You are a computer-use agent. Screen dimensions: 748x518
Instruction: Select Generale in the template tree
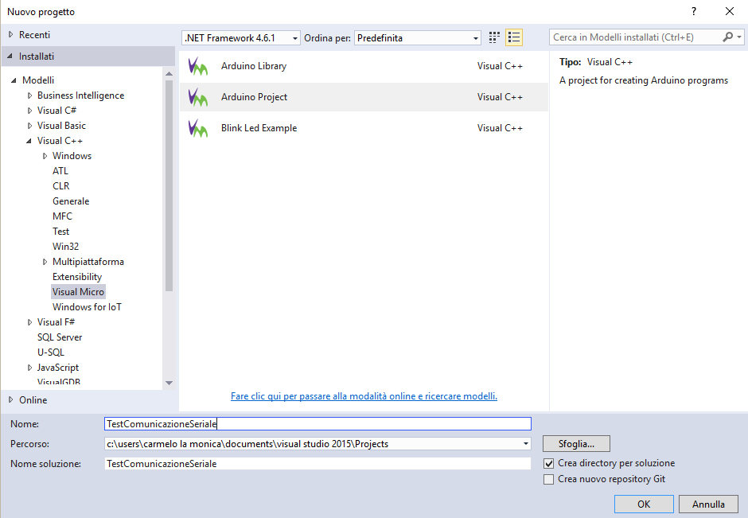pyautogui.click(x=71, y=201)
